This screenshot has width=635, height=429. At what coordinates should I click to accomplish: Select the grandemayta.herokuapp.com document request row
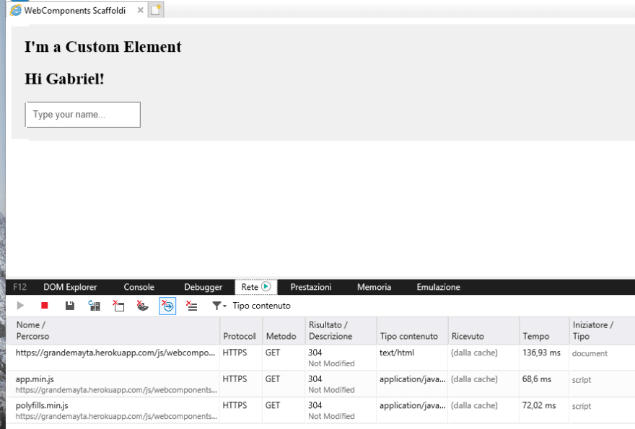pos(320,358)
